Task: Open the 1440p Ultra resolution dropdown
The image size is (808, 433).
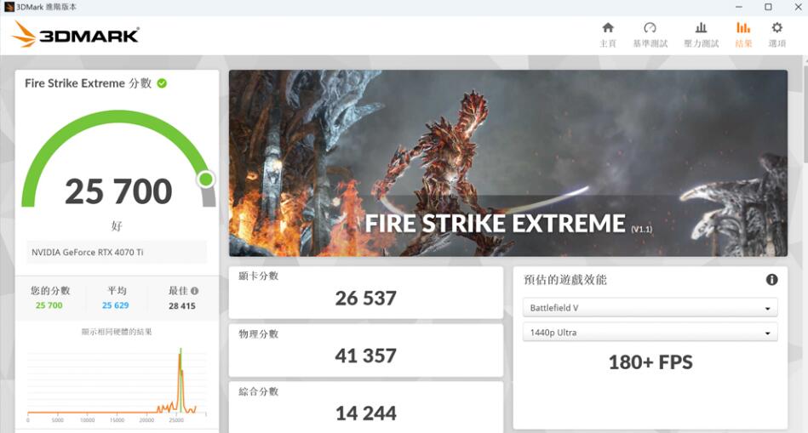Action: click(x=650, y=333)
